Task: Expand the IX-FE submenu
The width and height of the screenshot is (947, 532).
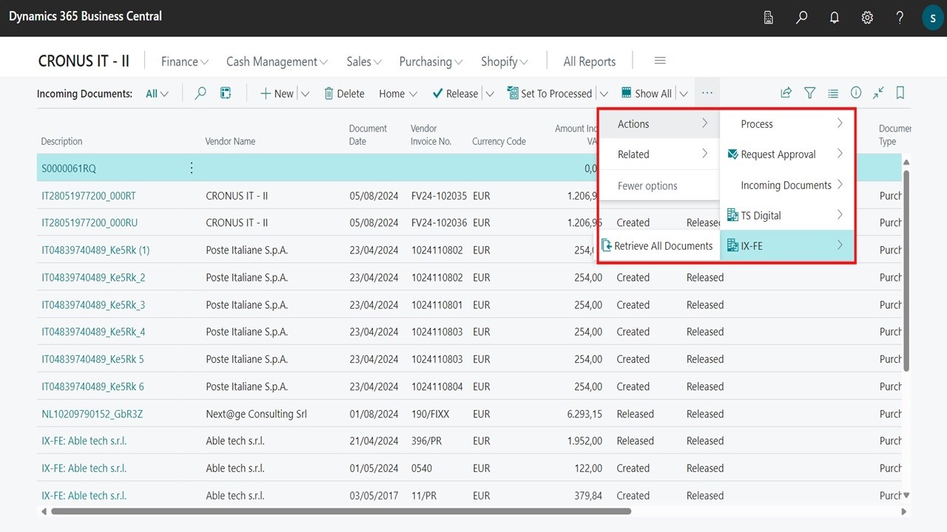Action: coord(787,246)
